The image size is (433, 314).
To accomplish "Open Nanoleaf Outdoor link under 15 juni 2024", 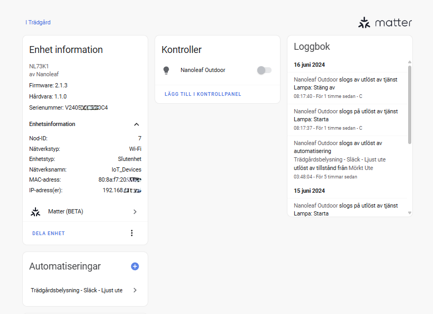I will (315, 205).
